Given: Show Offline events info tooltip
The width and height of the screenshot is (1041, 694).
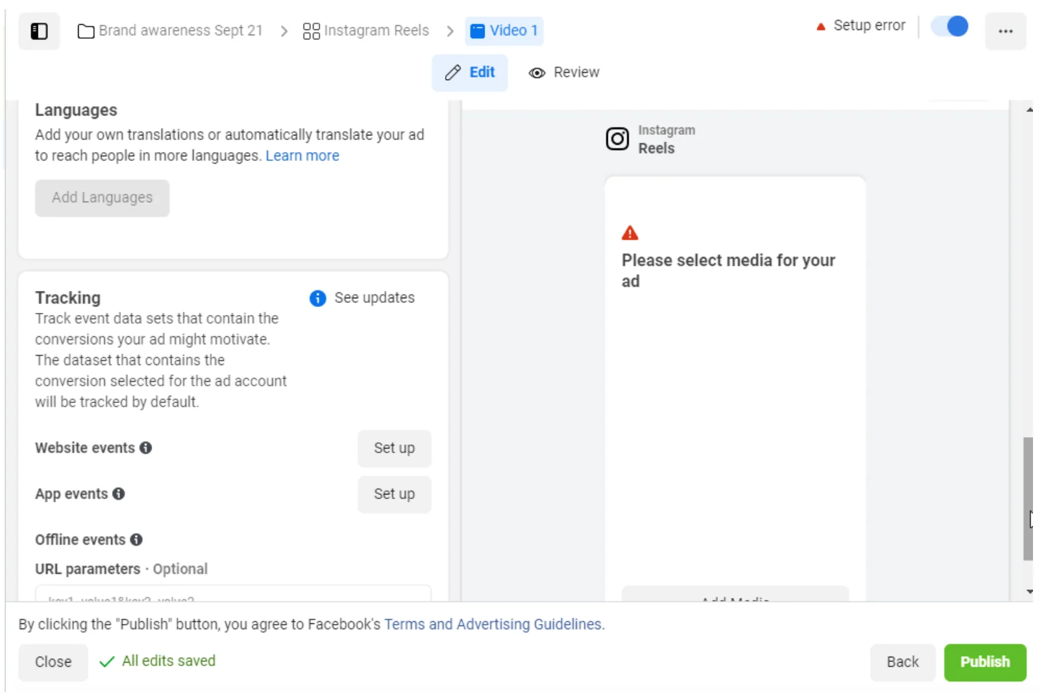Looking at the screenshot, I should [x=136, y=540].
